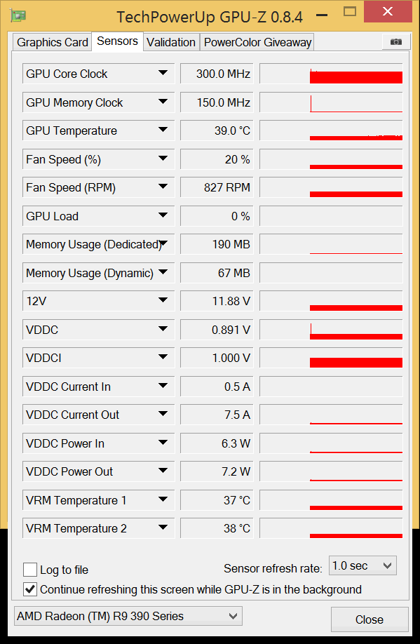Open the GPU Core Clock sensor dropdown
The height and width of the screenshot is (644, 420).
[164, 73]
